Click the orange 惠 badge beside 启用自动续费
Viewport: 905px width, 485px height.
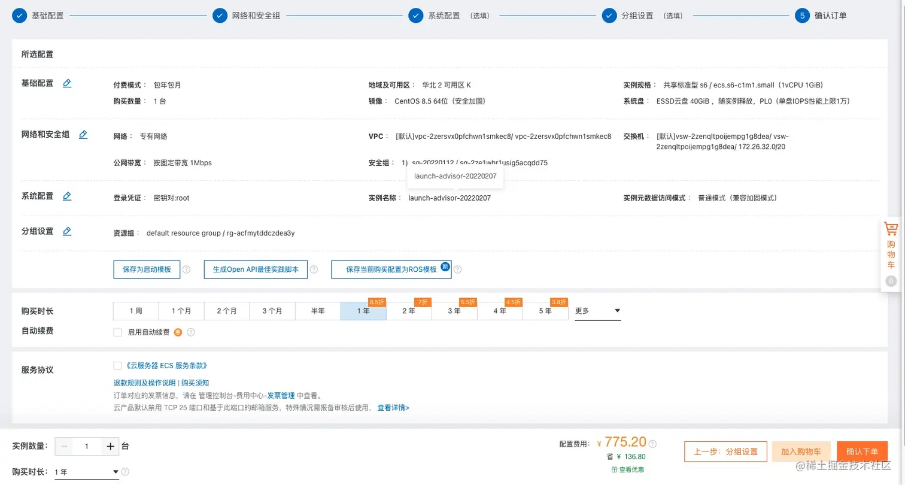pos(178,332)
